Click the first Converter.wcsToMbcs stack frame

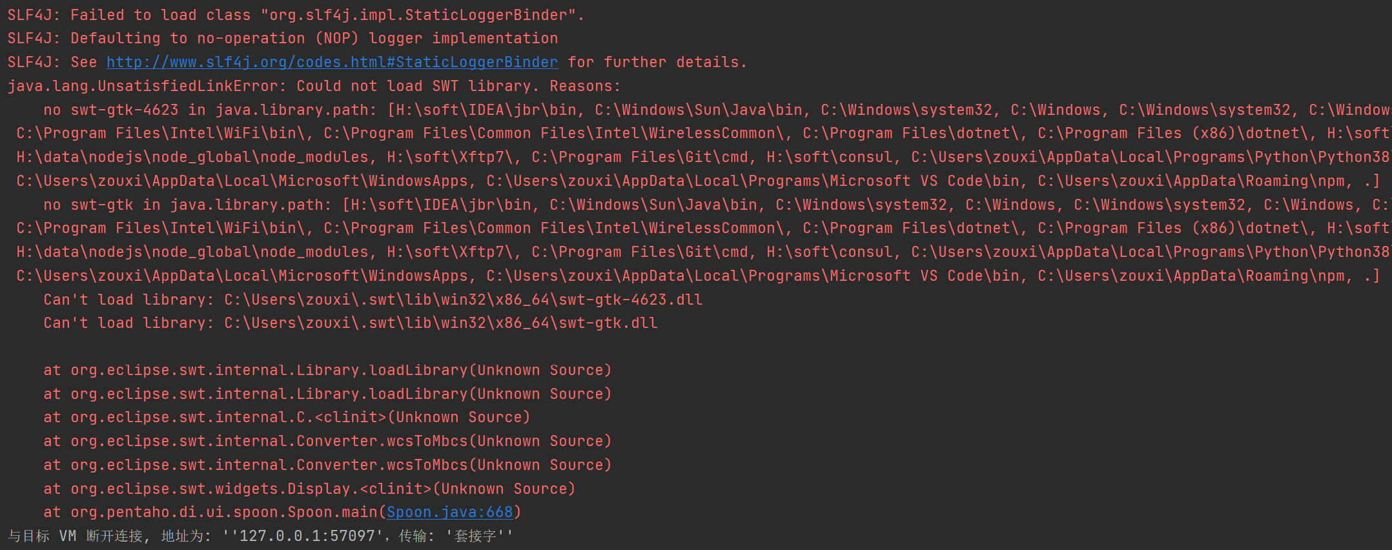pos(327,441)
